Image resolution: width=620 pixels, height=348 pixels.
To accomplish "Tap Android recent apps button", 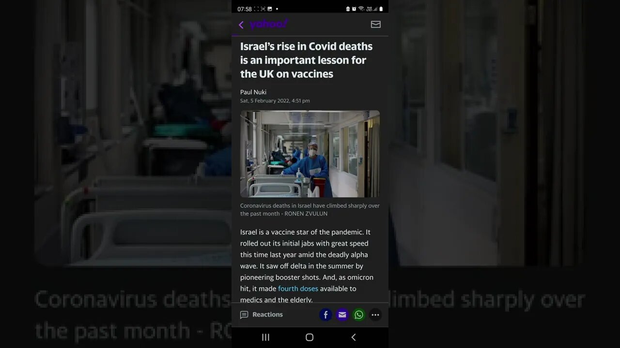I will pyautogui.click(x=265, y=337).
